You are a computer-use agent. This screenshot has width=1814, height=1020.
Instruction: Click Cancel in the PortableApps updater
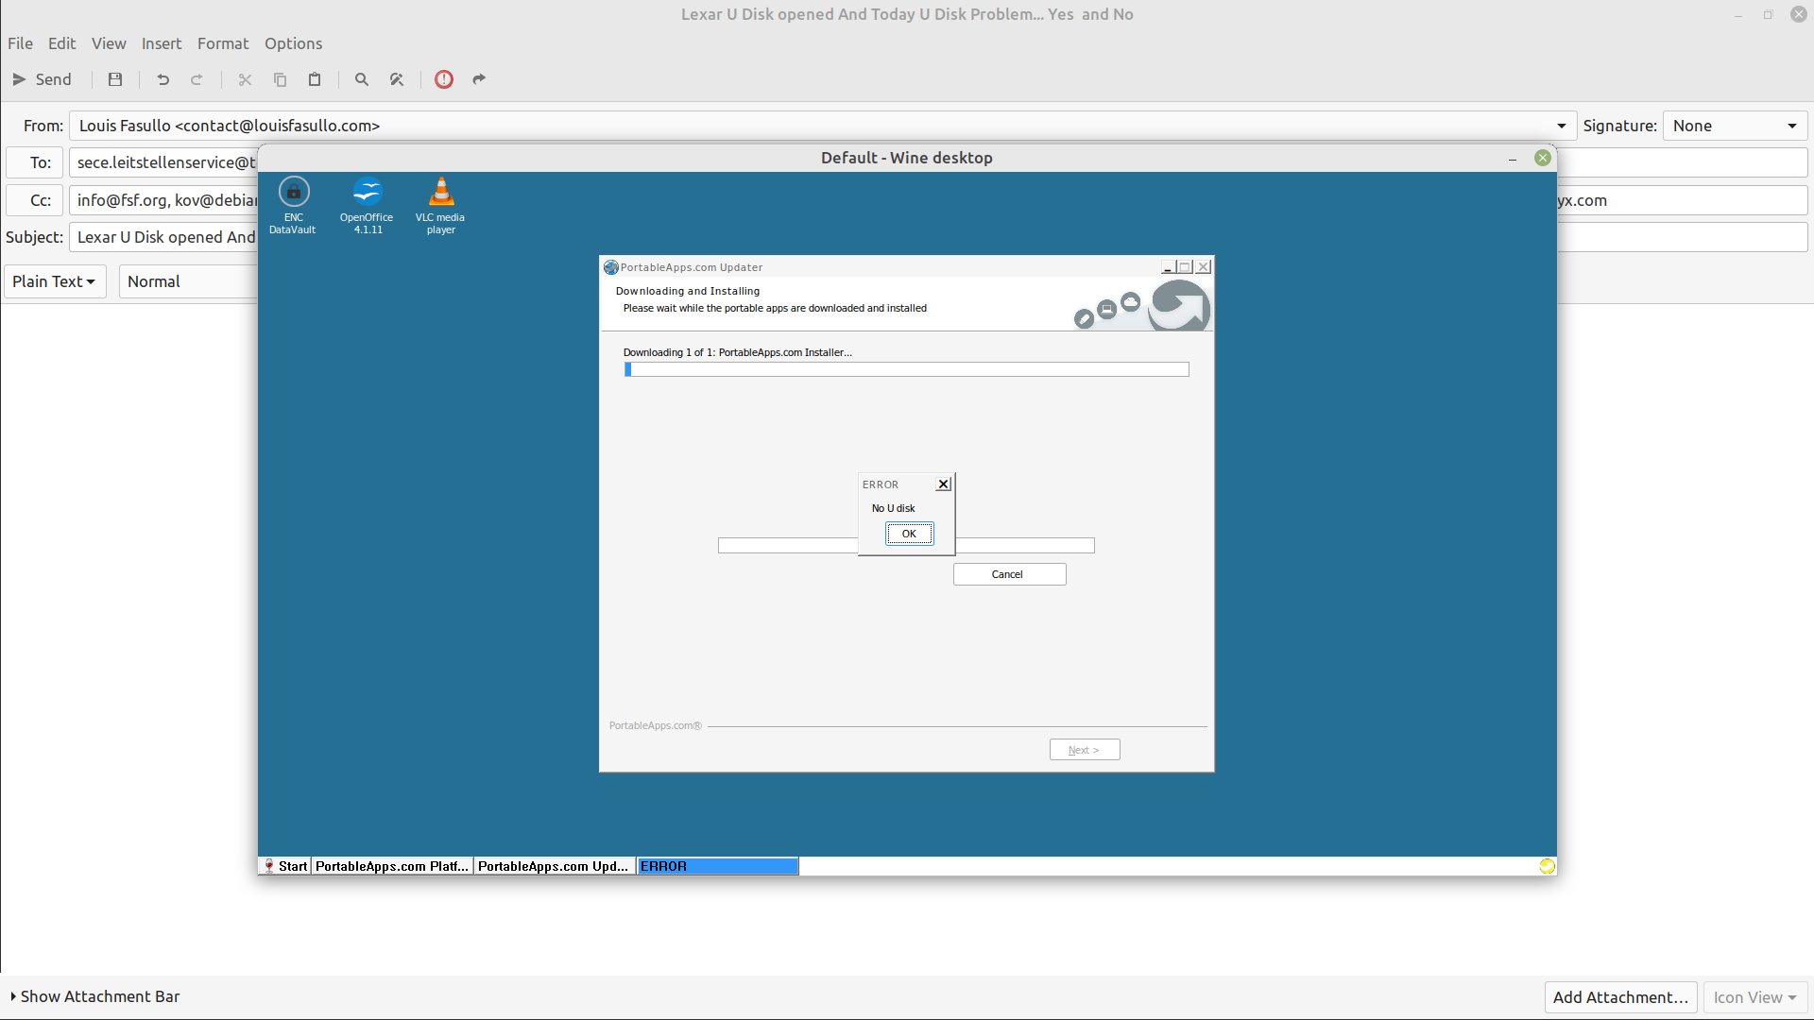(x=1009, y=574)
